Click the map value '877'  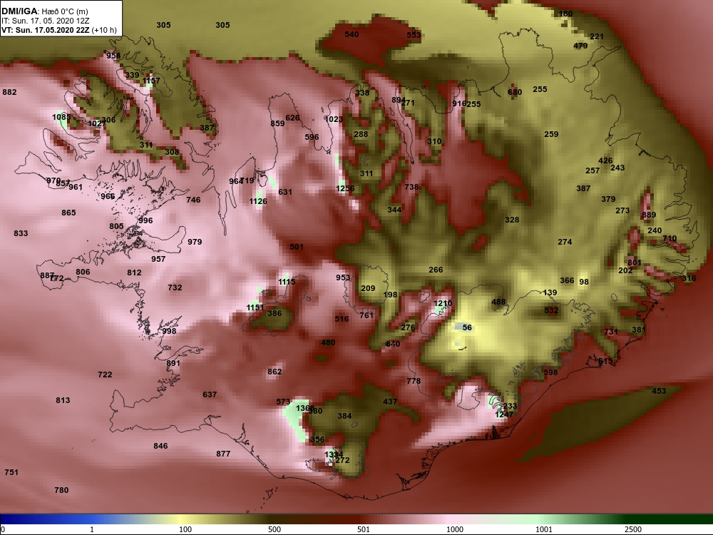pyautogui.click(x=223, y=454)
